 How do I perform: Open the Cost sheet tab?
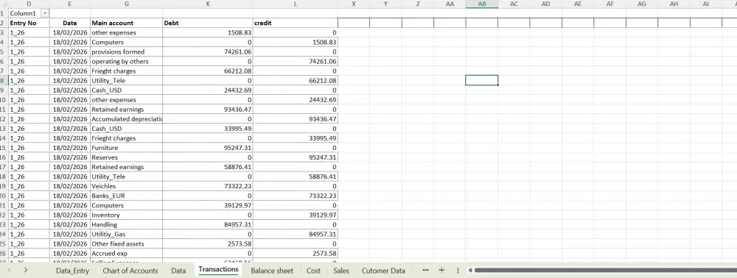(313, 271)
